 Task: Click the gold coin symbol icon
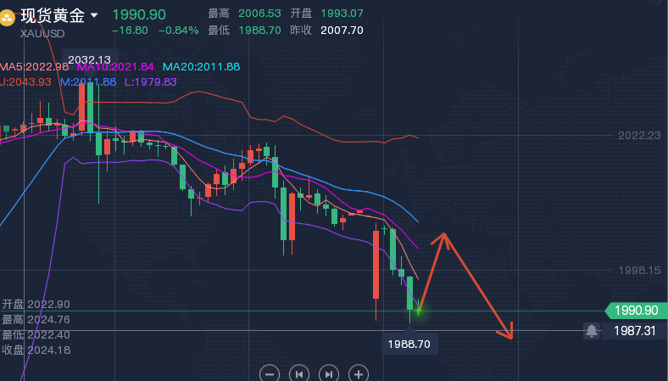click(x=9, y=16)
